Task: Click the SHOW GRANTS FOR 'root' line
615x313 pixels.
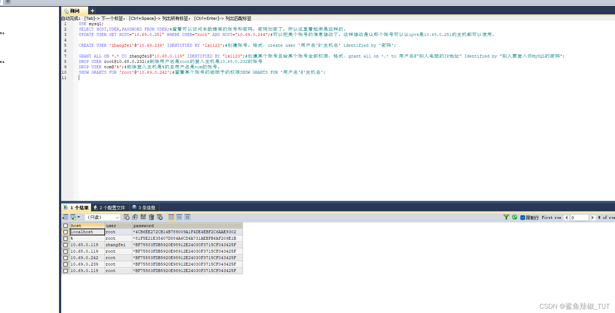Action: pyautogui.click(x=202, y=72)
